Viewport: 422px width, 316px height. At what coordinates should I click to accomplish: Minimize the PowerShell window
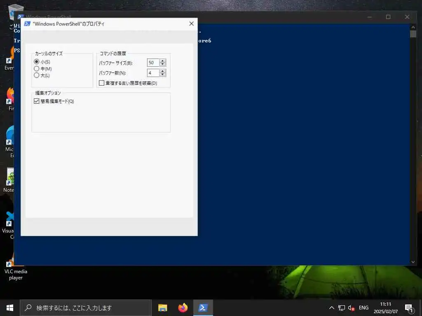click(370, 17)
